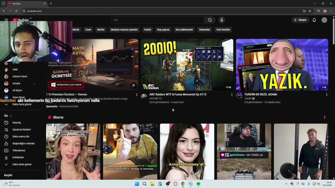Open the Siz section chevron
Screen dimensions: 335x188
coord(11,116)
